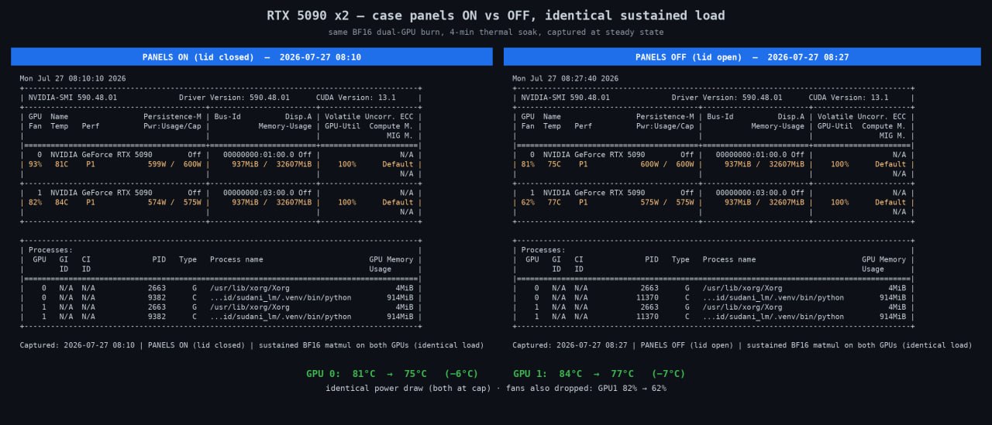Click PID 9382 on GPU 0 row, PANELS ON
Screen dimensions: 992x425
pos(157,297)
